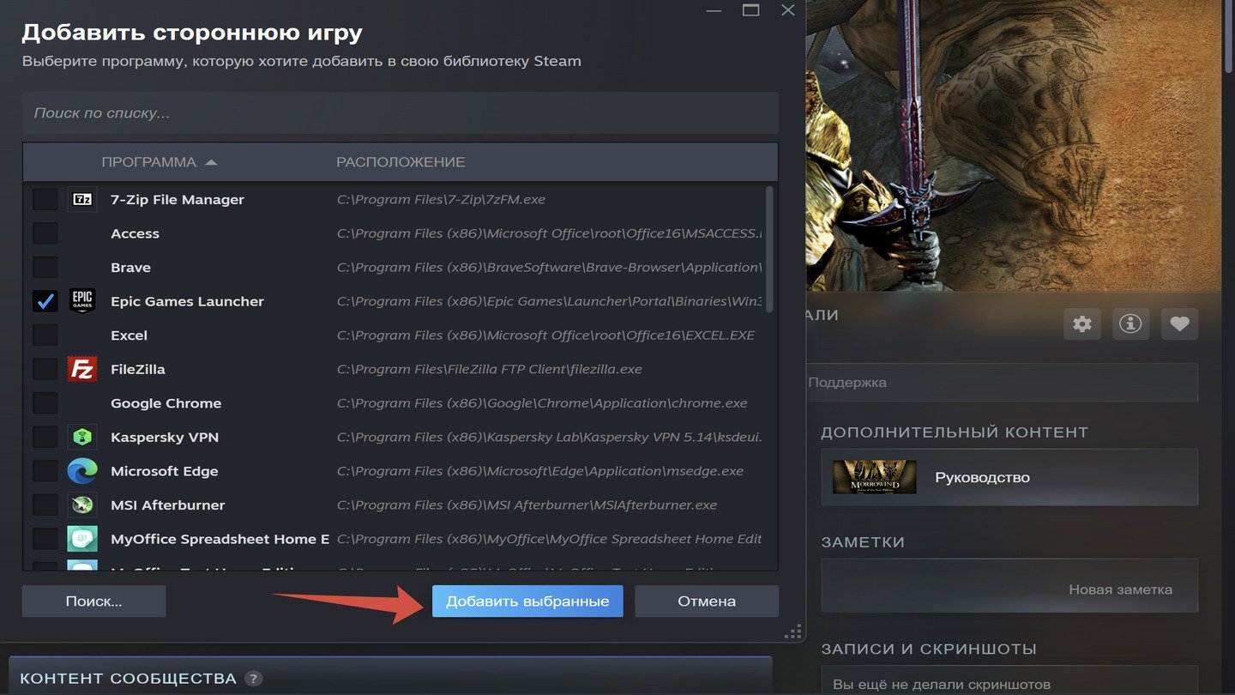1235x695 pixels.
Task: Click the program list vertical scrollbar
Action: tap(769, 249)
